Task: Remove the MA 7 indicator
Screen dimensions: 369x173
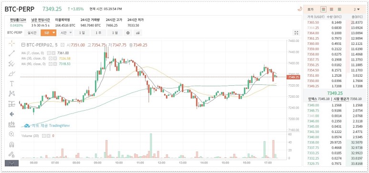Action: tap(53, 53)
